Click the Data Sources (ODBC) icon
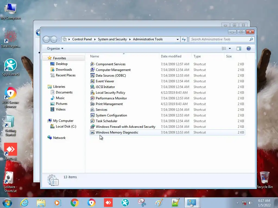The width and height of the screenshot is (278, 208). [x=92, y=75]
